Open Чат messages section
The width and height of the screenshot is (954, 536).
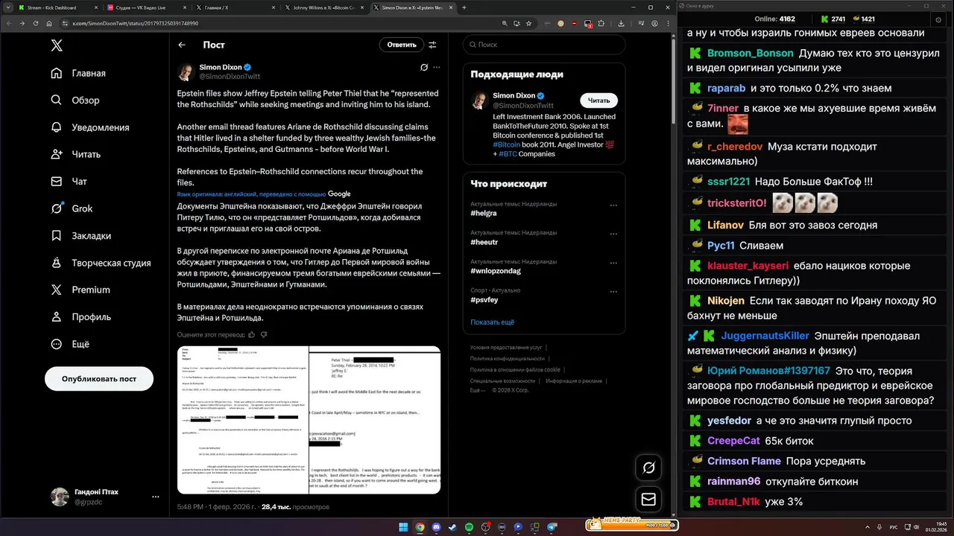pyautogui.click(x=69, y=182)
